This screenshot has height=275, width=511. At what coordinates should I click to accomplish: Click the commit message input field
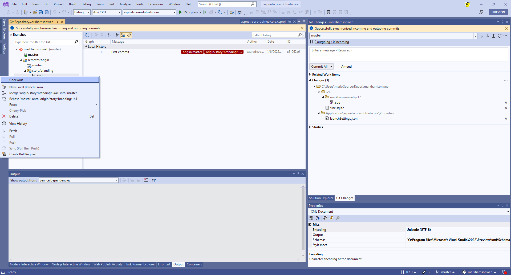[408, 55]
